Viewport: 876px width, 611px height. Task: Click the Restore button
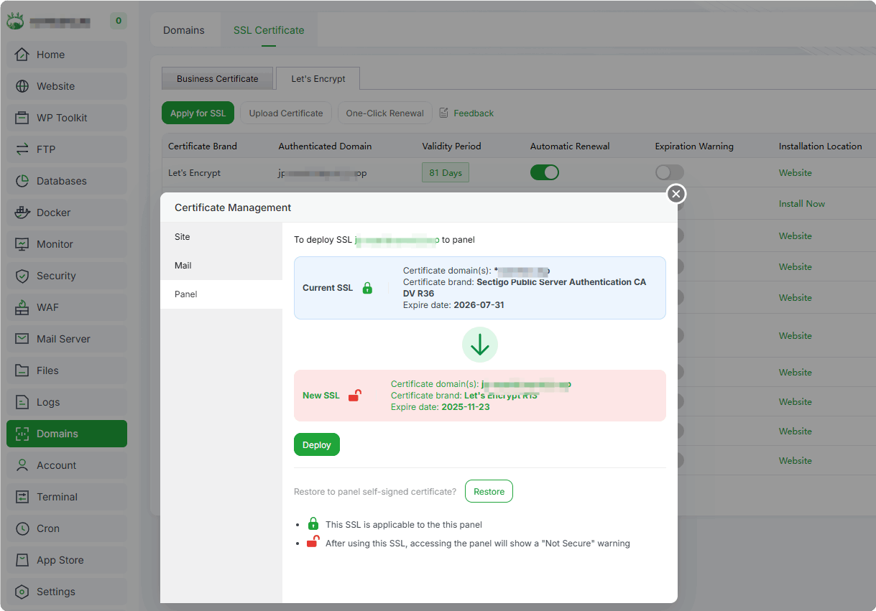click(x=489, y=492)
